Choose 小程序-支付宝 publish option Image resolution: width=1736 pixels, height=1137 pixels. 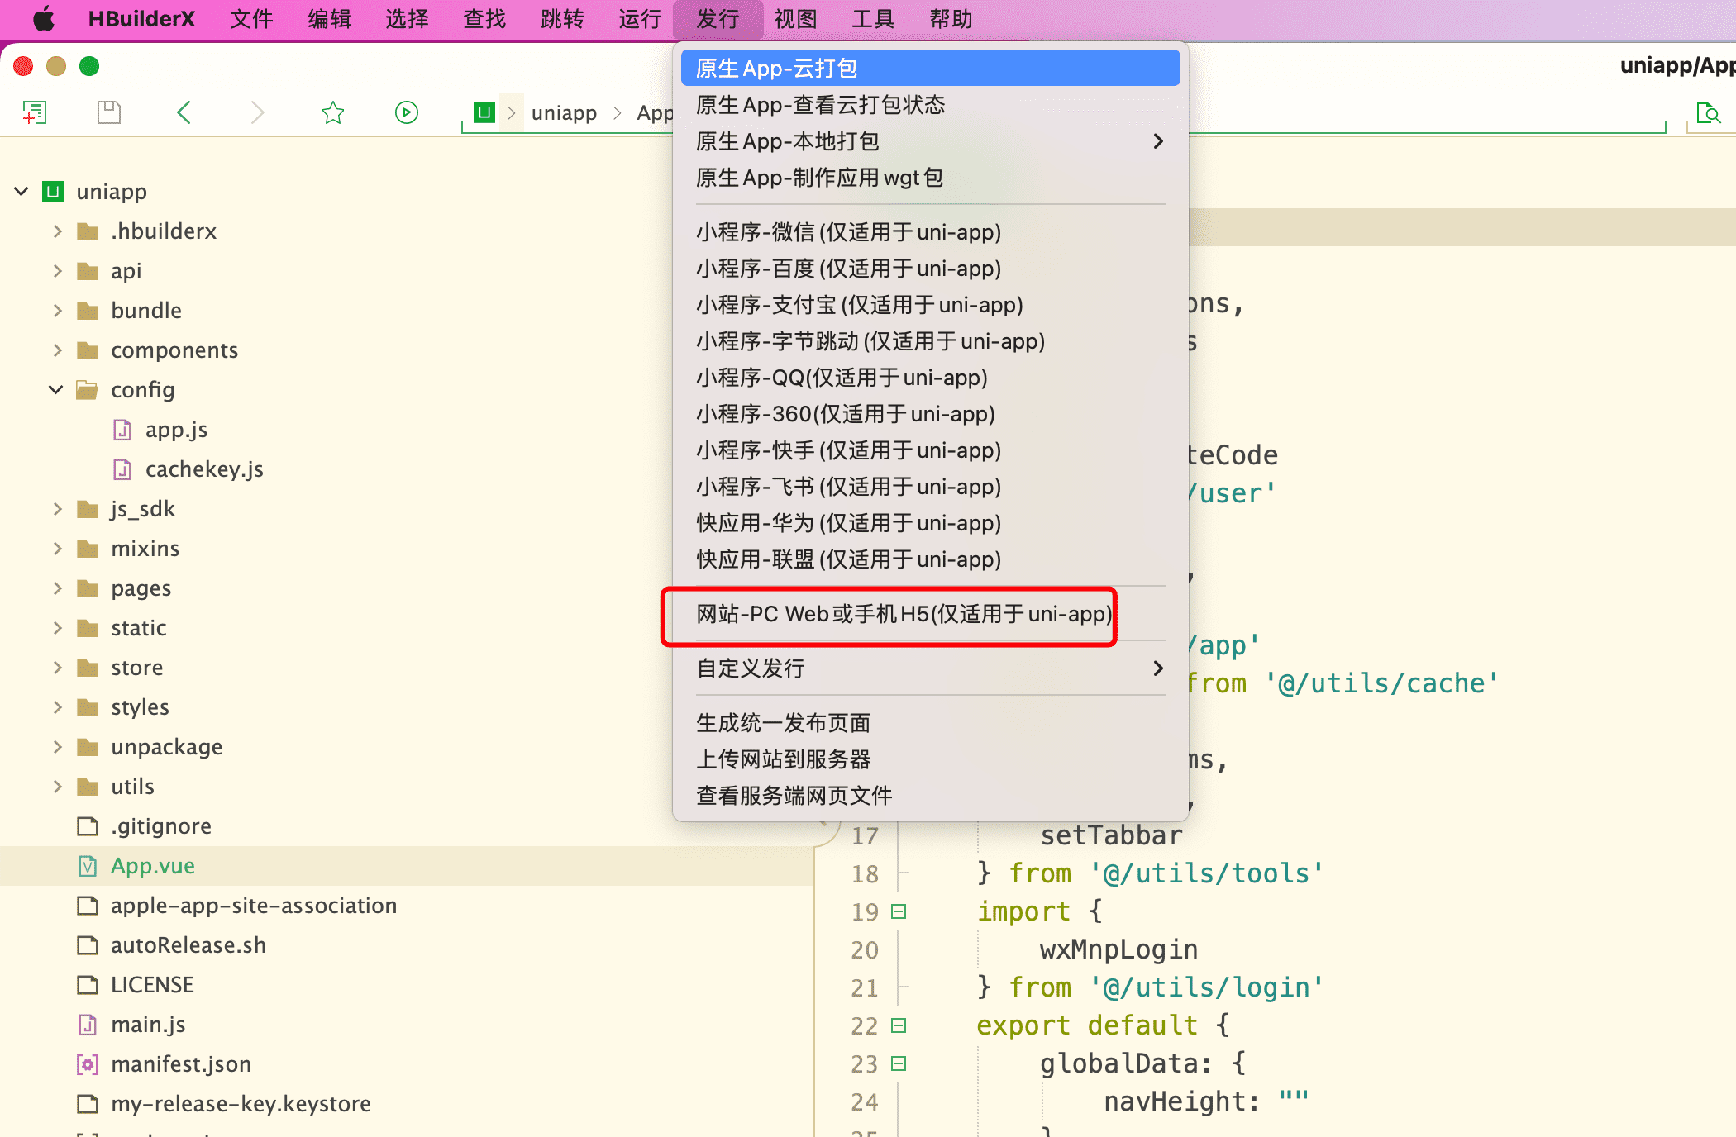930,305
